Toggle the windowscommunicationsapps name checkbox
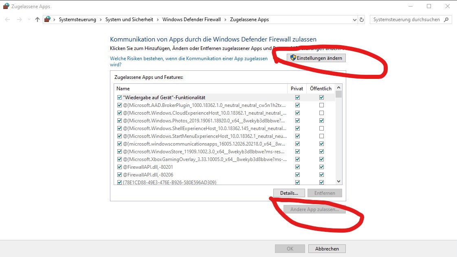The height and width of the screenshot is (257, 457). (119, 144)
